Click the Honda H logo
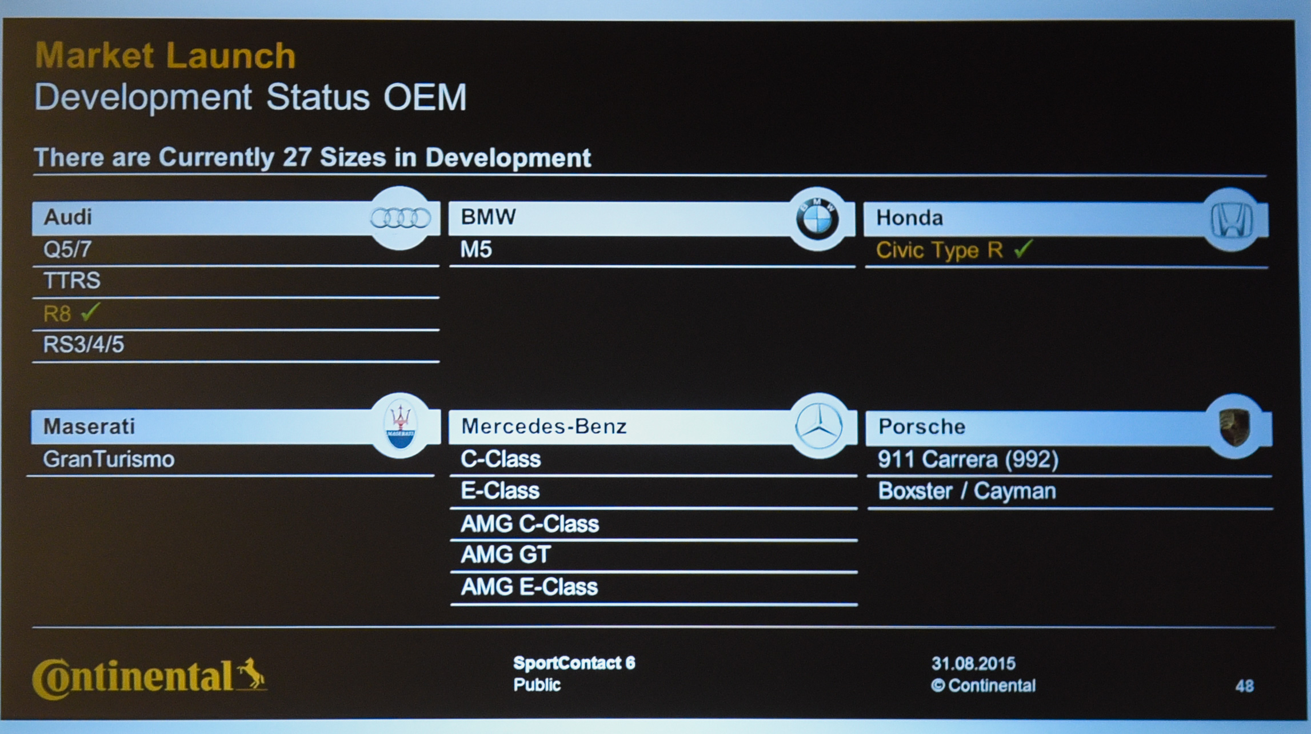Image resolution: width=1311 pixels, height=734 pixels. click(1232, 220)
